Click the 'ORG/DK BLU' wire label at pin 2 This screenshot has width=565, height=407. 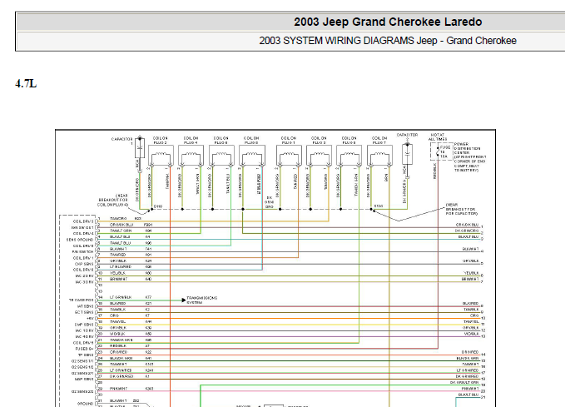[x=121, y=225]
